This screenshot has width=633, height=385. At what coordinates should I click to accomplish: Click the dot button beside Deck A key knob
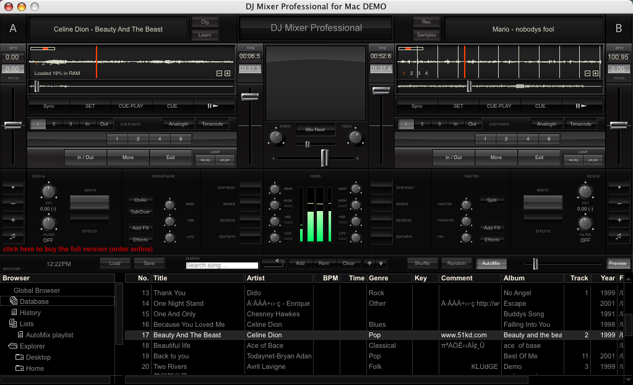(x=13, y=187)
